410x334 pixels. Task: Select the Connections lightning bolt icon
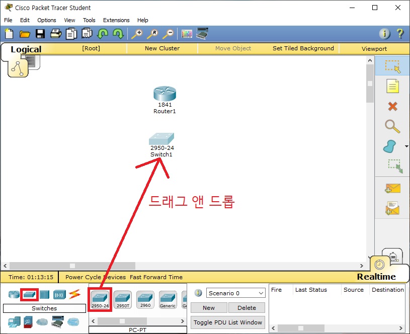[75, 294]
